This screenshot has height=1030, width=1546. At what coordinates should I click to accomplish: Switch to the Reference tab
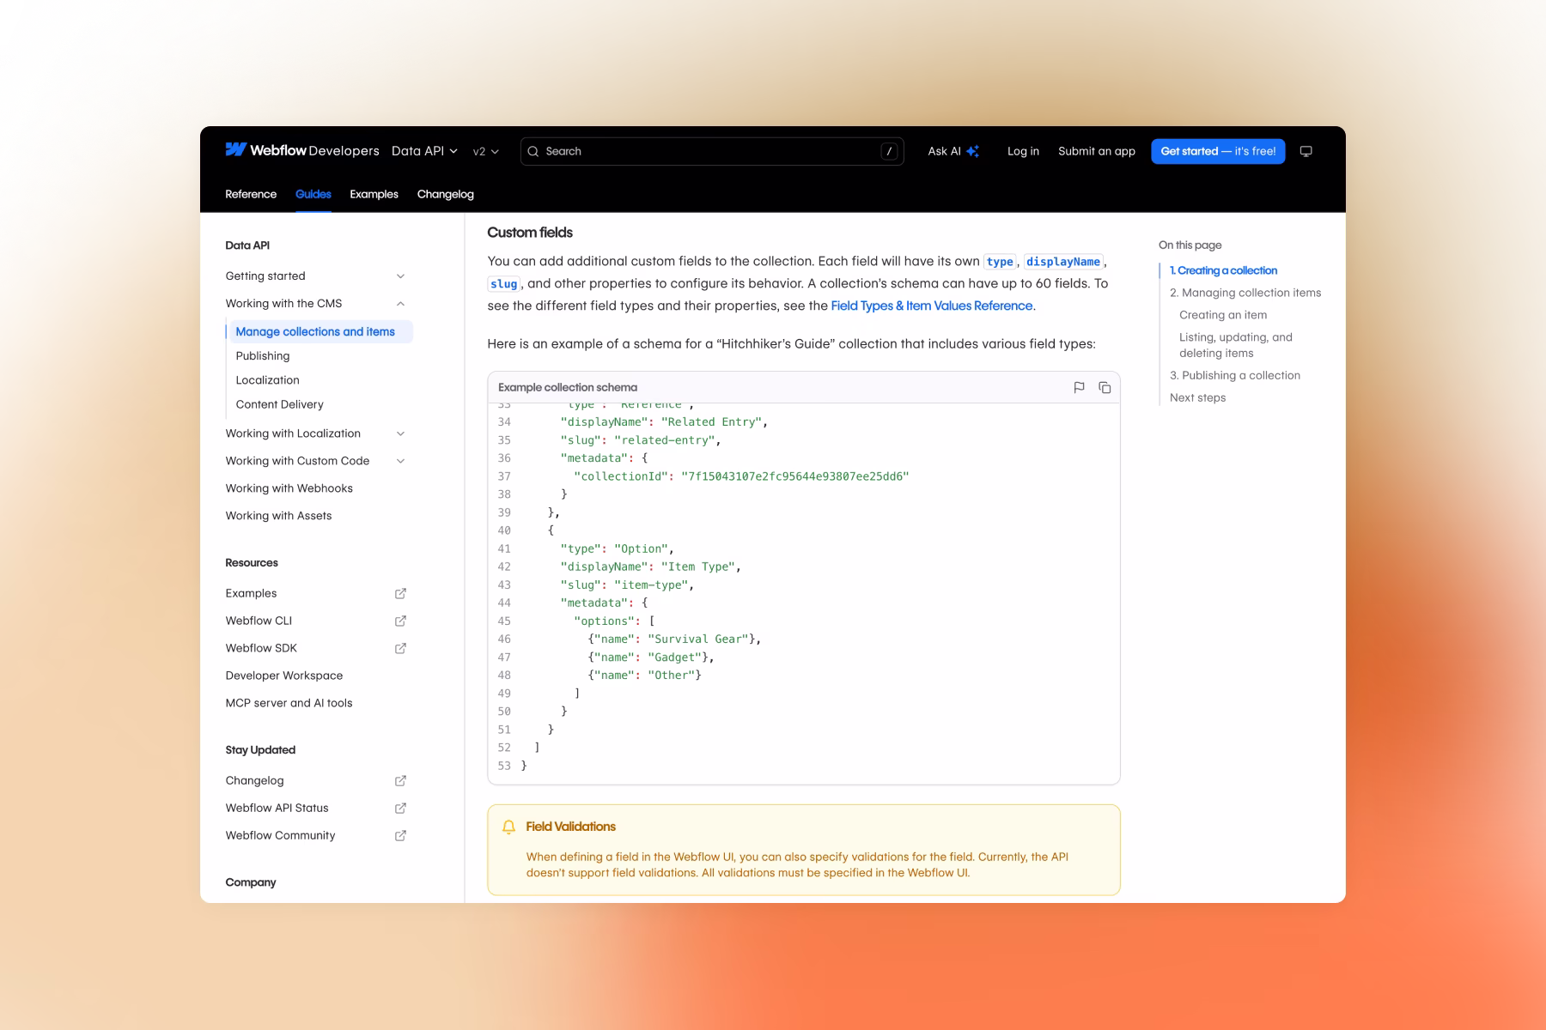pos(251,194)
